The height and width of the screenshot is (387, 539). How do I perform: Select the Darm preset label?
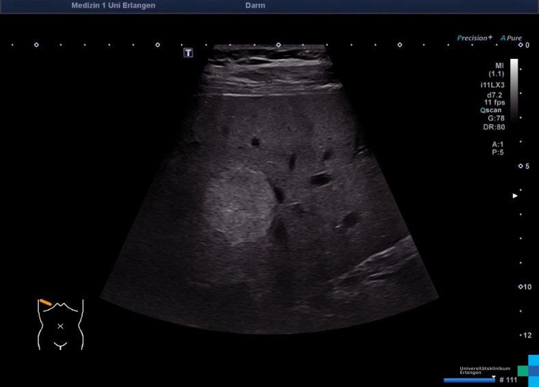255,5
